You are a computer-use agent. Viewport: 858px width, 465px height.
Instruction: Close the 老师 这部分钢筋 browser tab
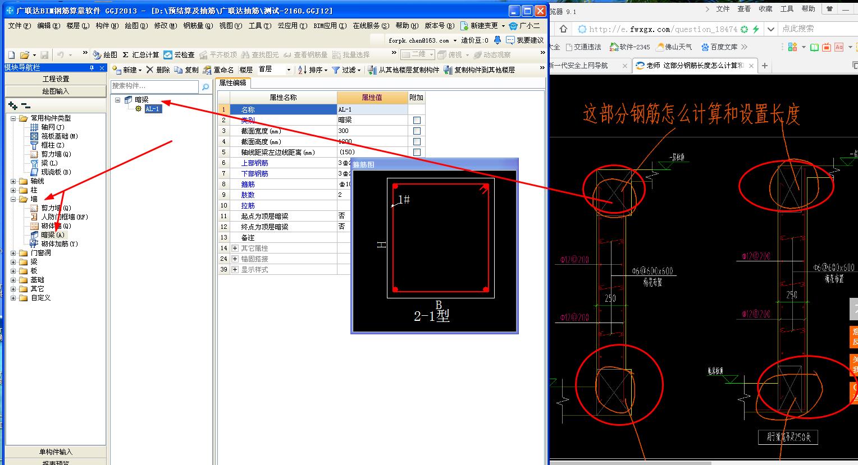(751, 66)
